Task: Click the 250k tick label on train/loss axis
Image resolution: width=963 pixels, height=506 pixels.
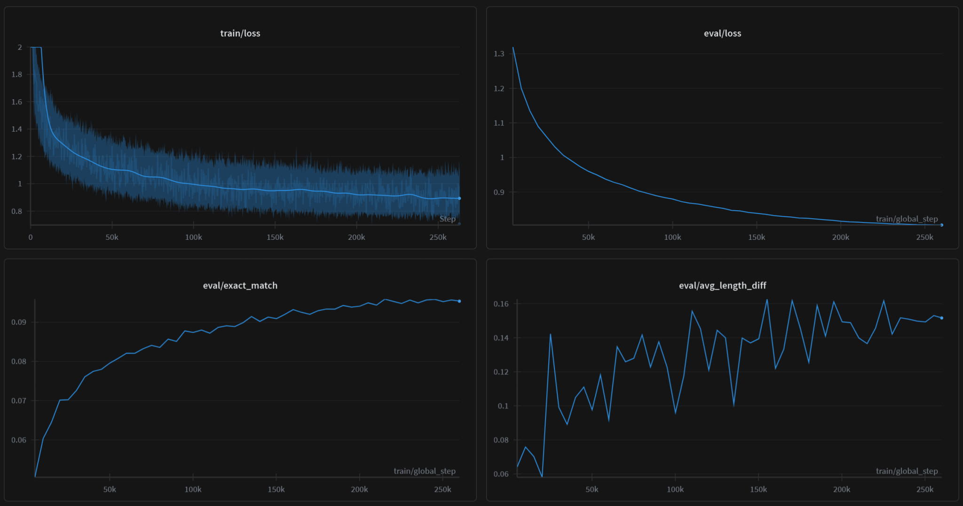Action: point(438,237)
